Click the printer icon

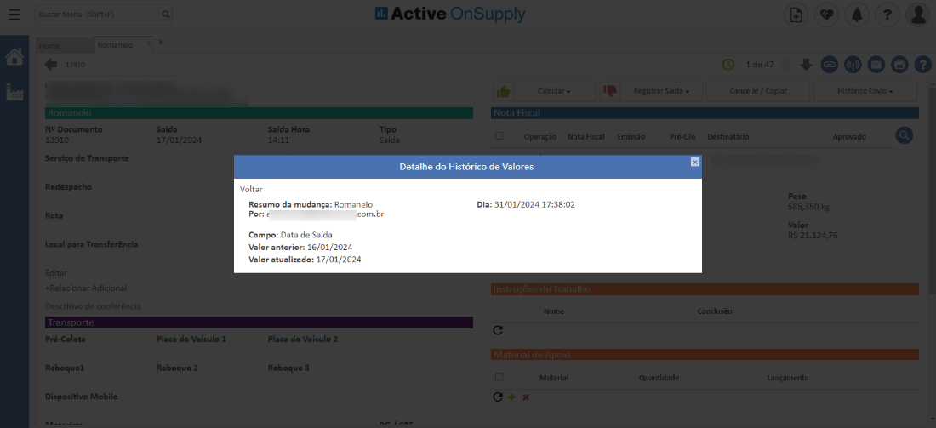click(x=899, y=64)
